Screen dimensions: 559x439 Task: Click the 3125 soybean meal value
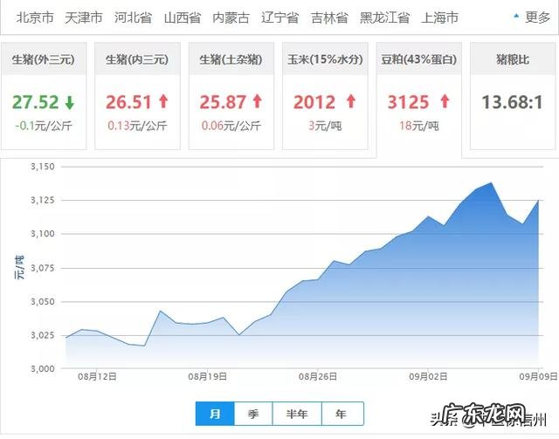[408, 102]
